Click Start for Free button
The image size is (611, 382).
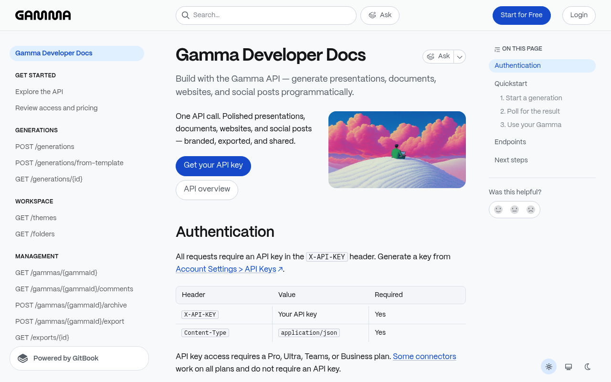coord(522,15)
